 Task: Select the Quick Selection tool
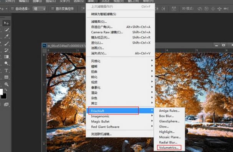(7, 30)
